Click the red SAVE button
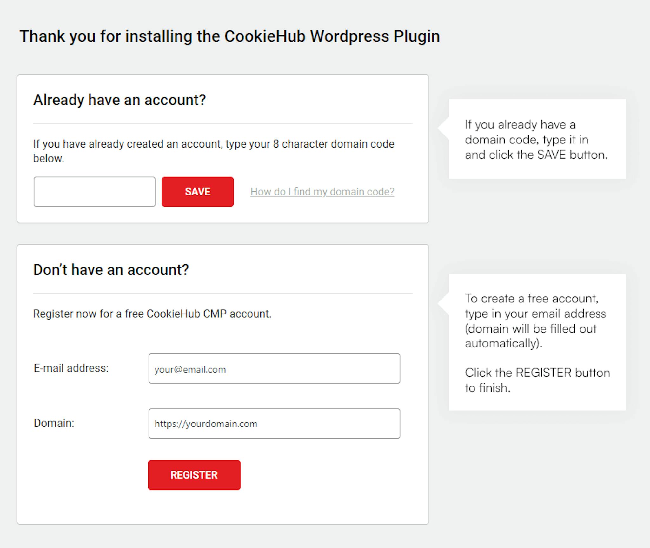 (197, 192)
